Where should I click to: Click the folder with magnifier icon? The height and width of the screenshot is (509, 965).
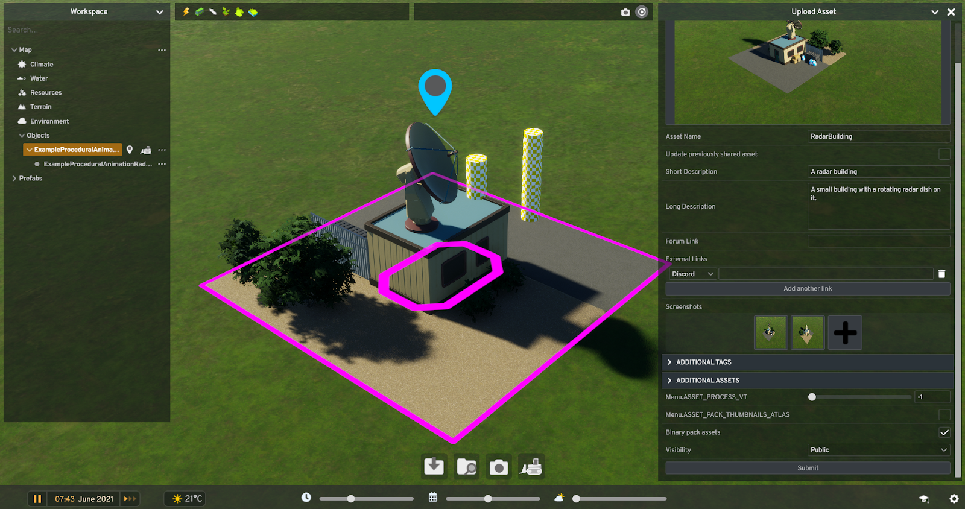point(466,467)
